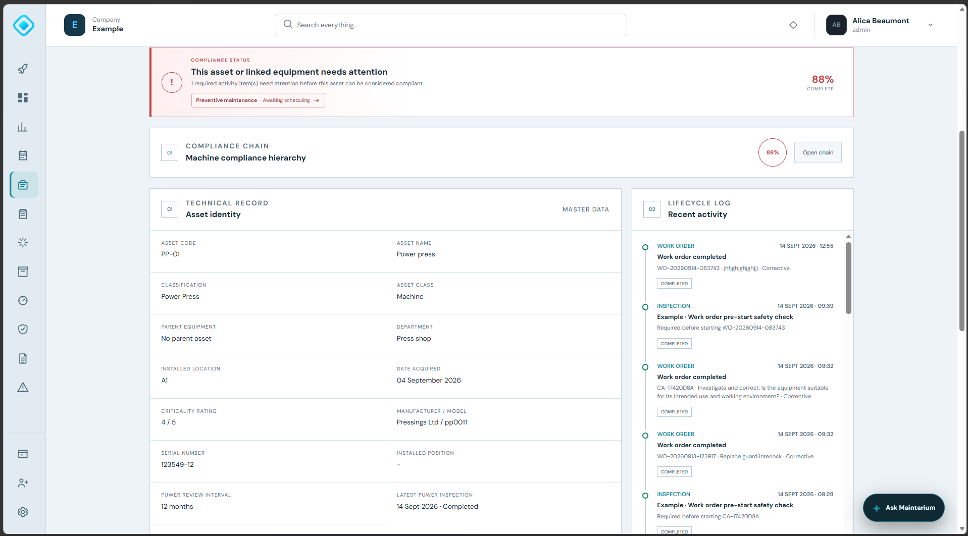Click the lifecycle log scroll up arrow
The width and height of the screenshot is (968, 536).
[848, 236]
